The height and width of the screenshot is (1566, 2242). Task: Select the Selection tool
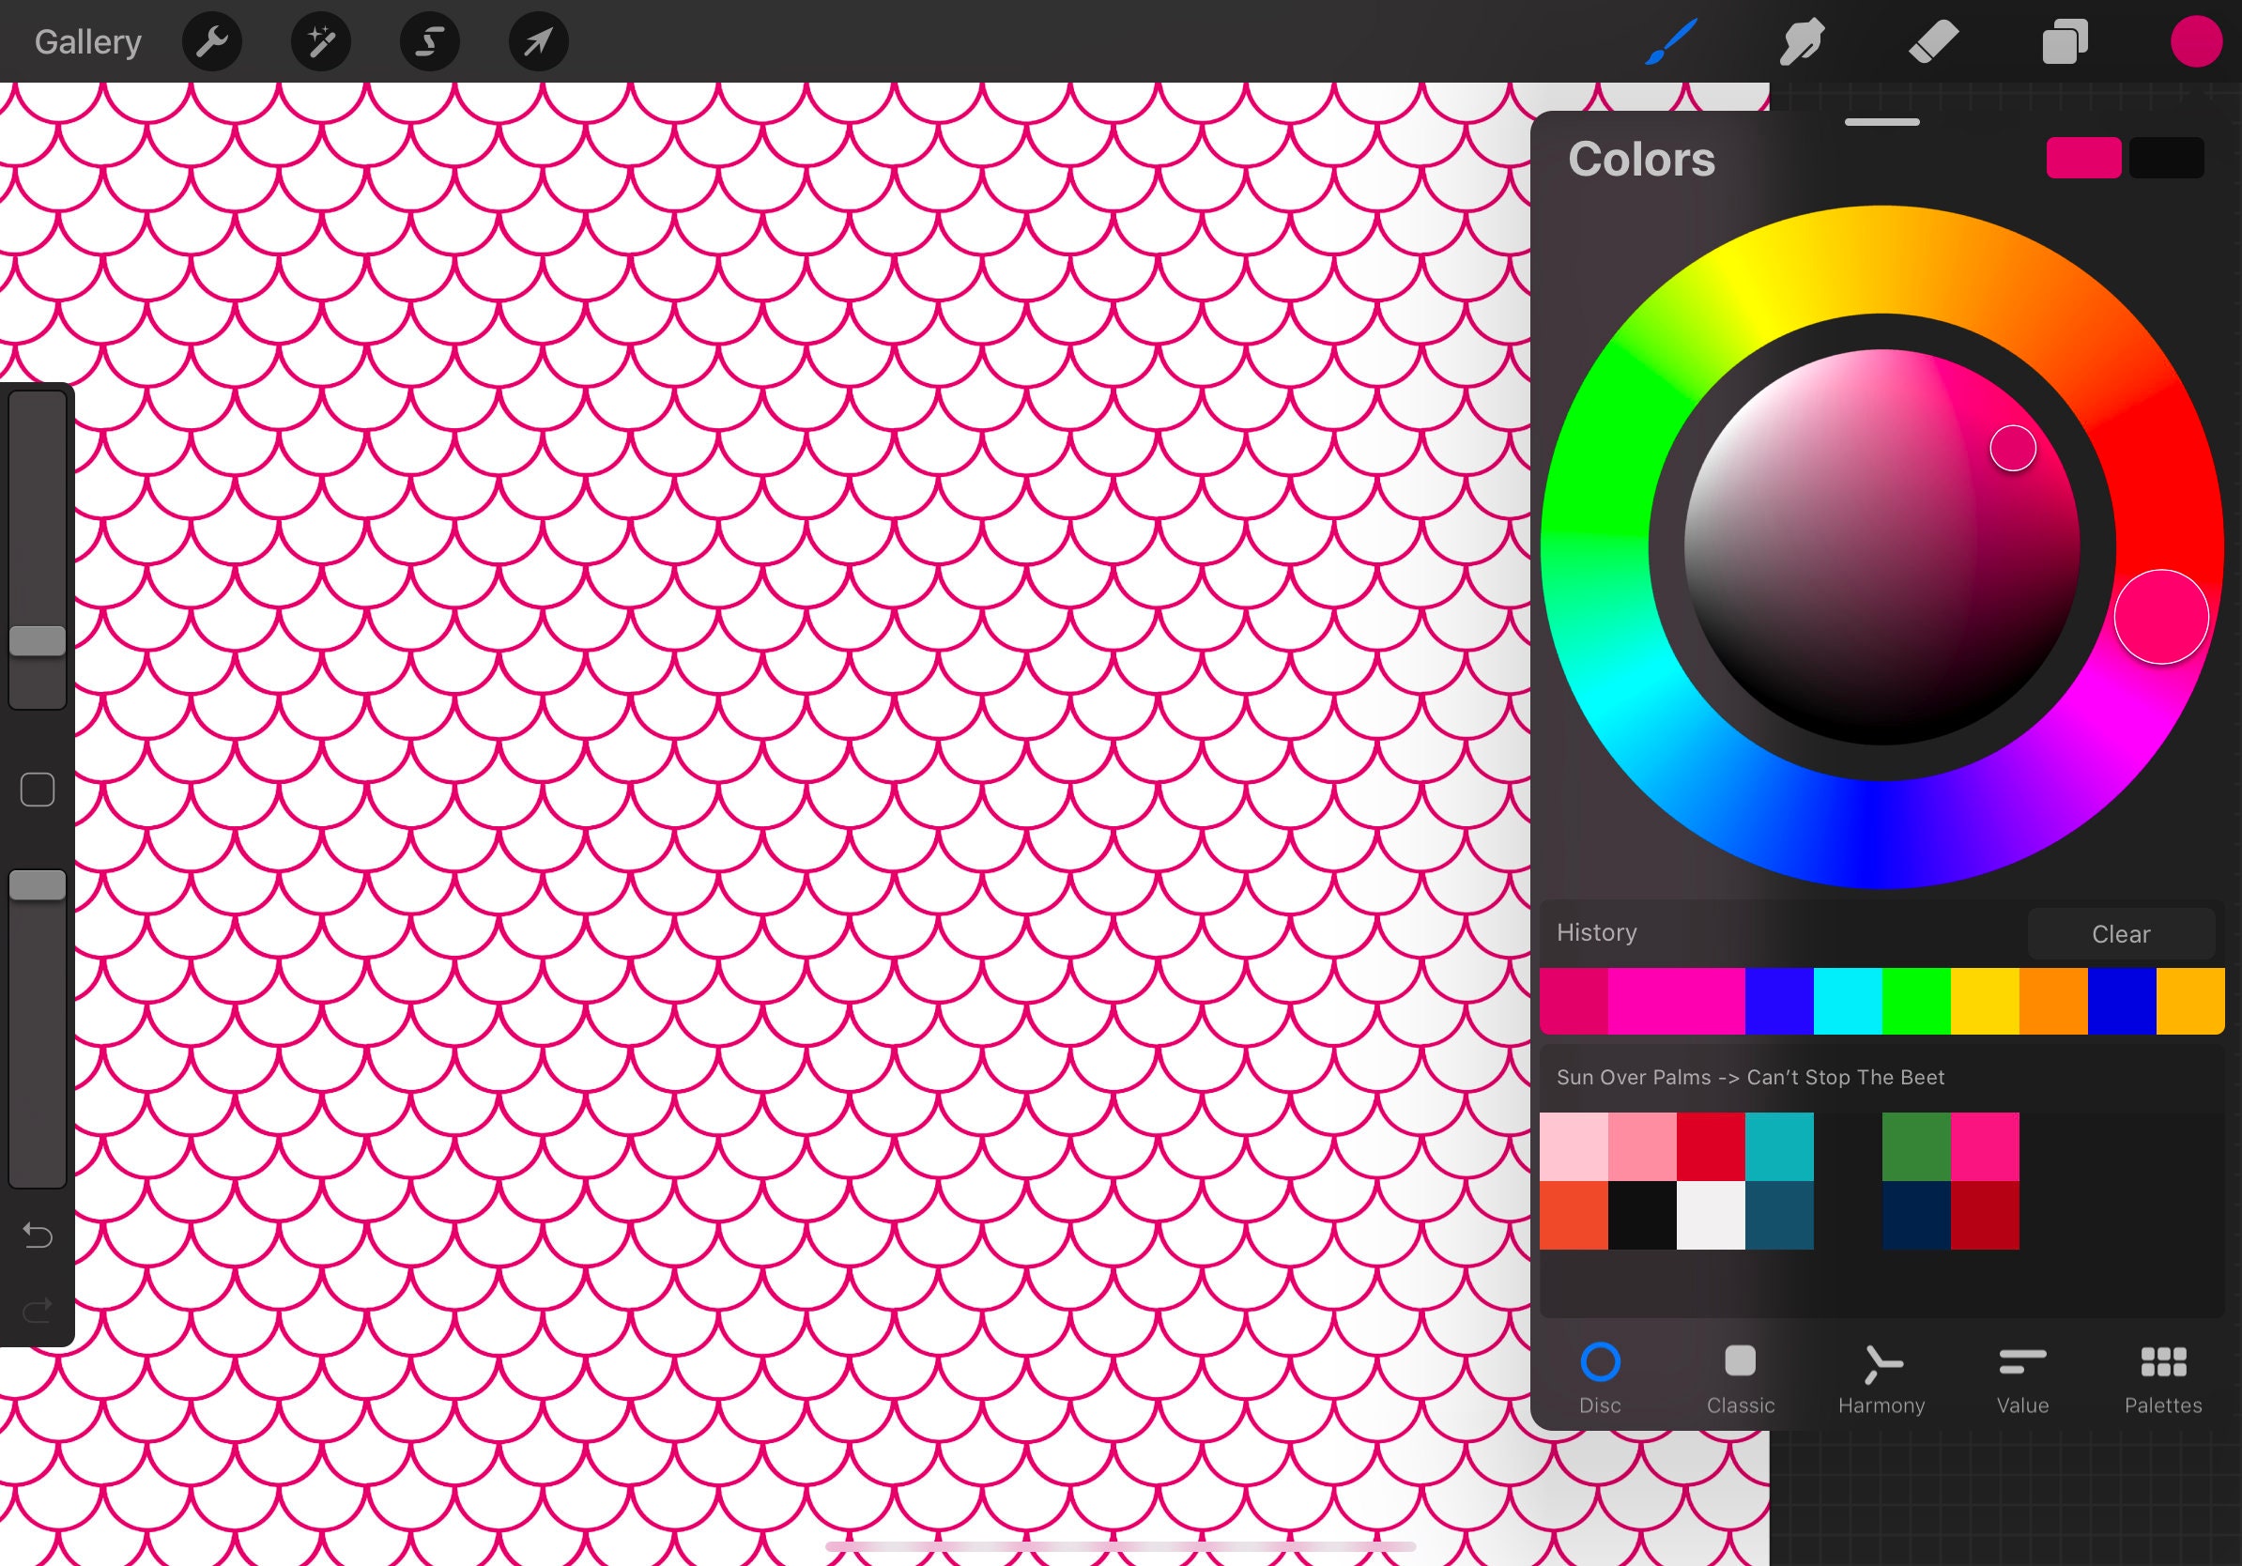[429, 41]
